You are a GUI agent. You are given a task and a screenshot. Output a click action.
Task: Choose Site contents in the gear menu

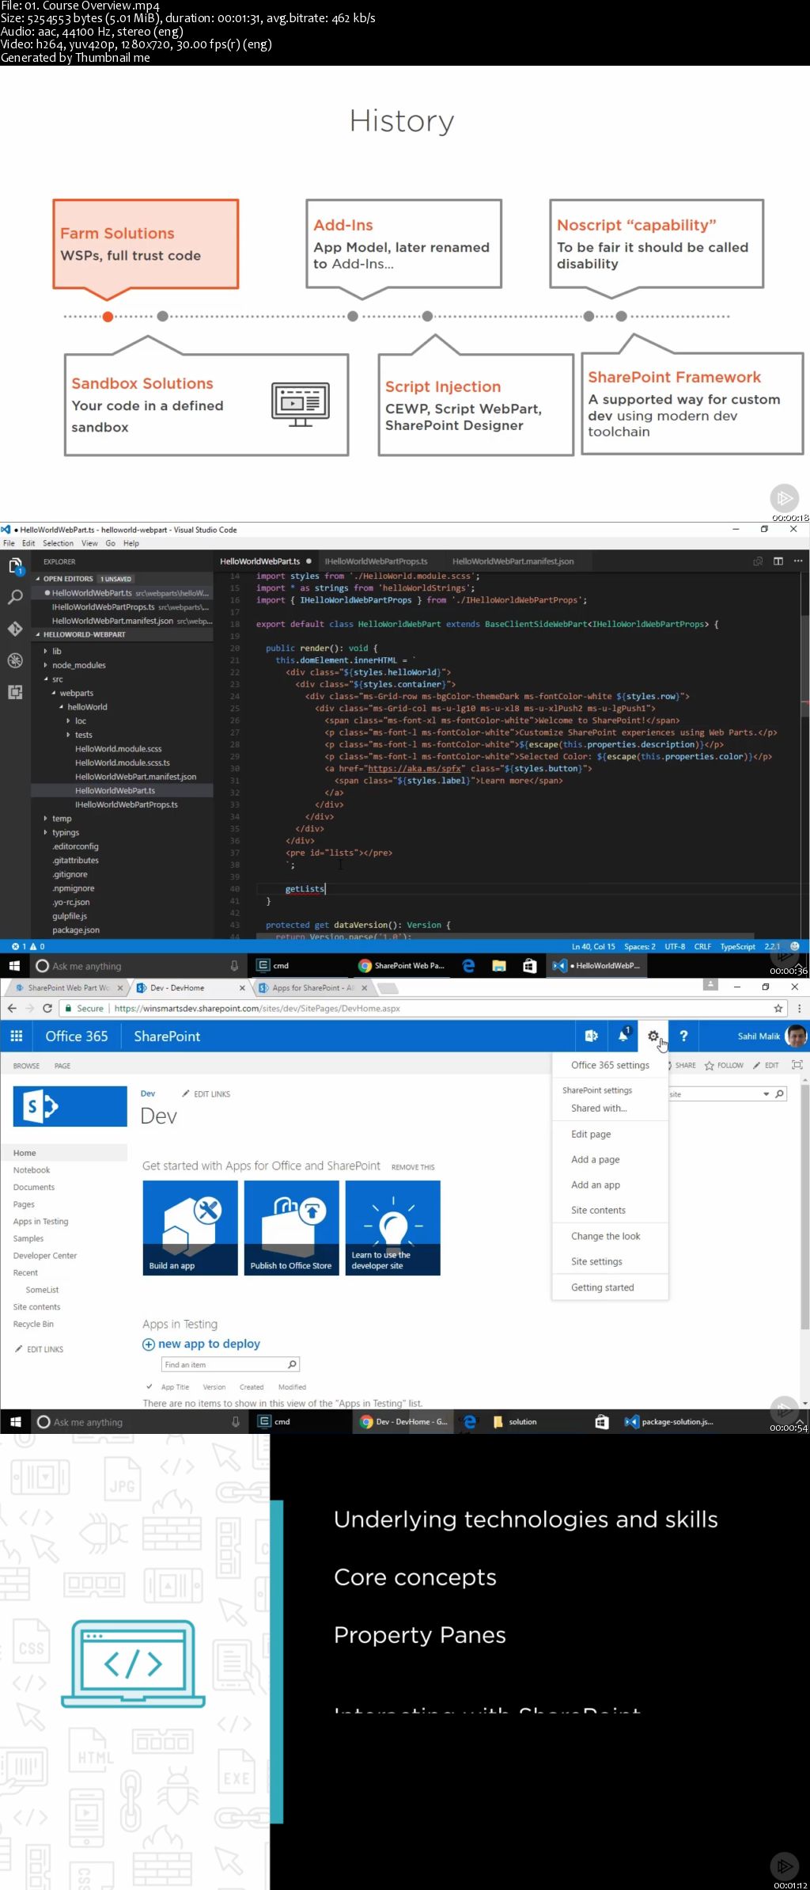pos(598,1210)
